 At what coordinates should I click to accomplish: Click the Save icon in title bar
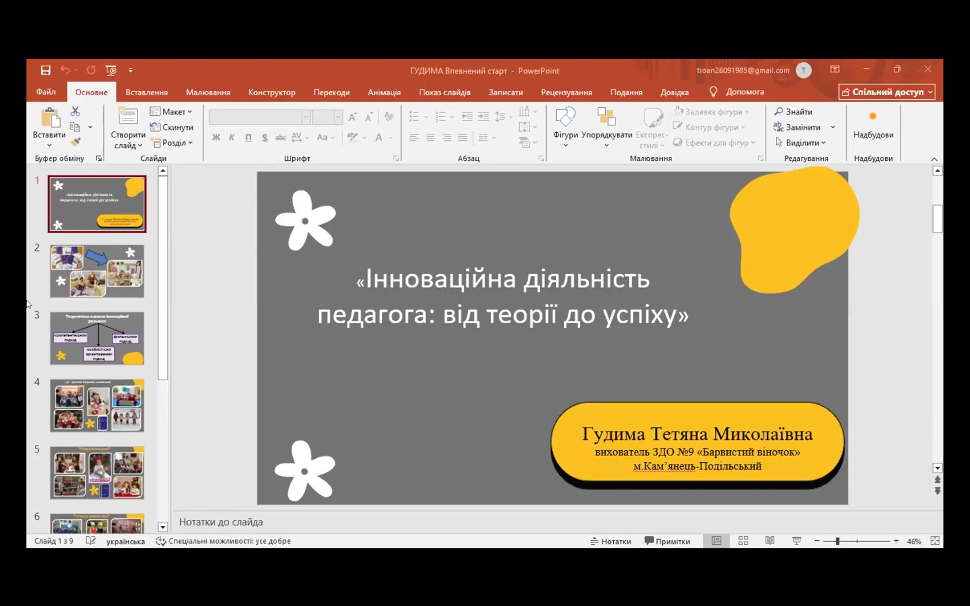pyautogui.click(x=46, y=70)
